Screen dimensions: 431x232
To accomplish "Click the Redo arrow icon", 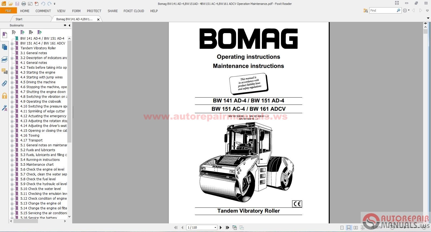I will click(x=49, y=4).
